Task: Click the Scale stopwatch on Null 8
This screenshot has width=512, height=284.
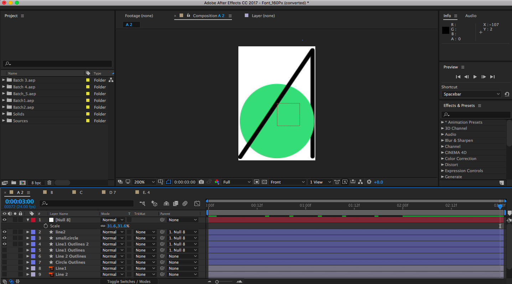Action: [46, 226]
